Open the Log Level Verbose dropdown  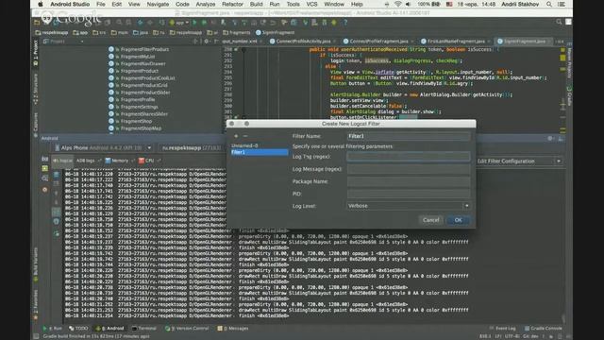[409, 206]
